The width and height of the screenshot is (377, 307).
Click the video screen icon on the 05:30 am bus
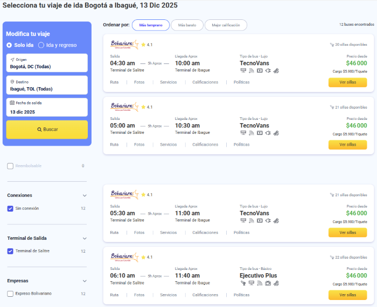click(x=260, y=220)
